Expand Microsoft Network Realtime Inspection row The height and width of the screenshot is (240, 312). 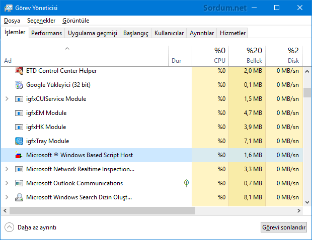[7, 169]
